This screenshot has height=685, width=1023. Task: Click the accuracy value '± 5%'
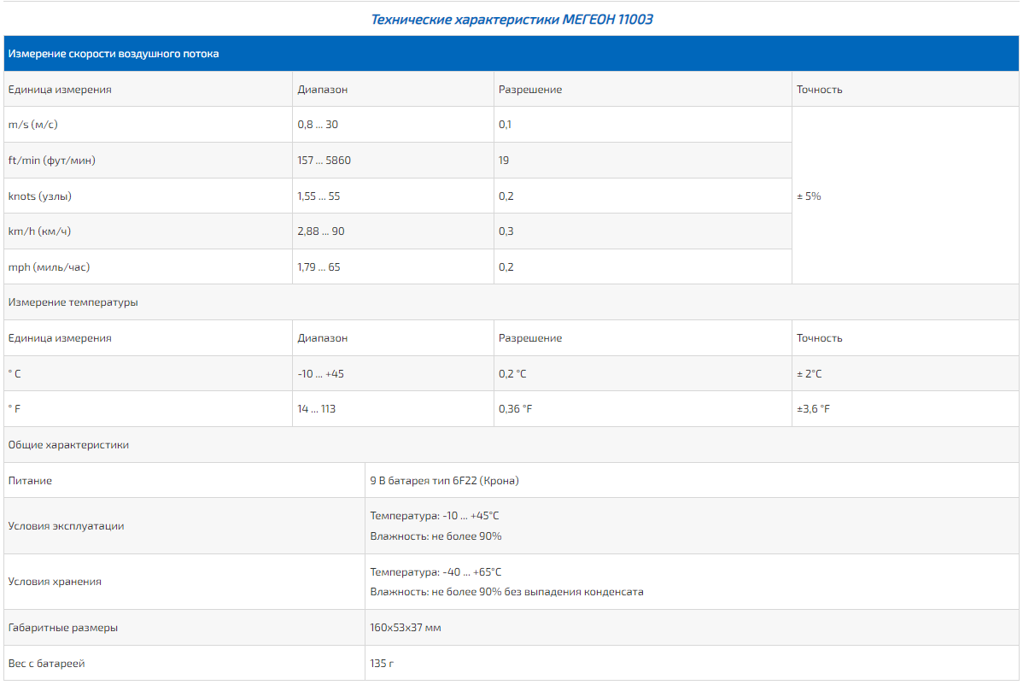[x=809, y=196]
